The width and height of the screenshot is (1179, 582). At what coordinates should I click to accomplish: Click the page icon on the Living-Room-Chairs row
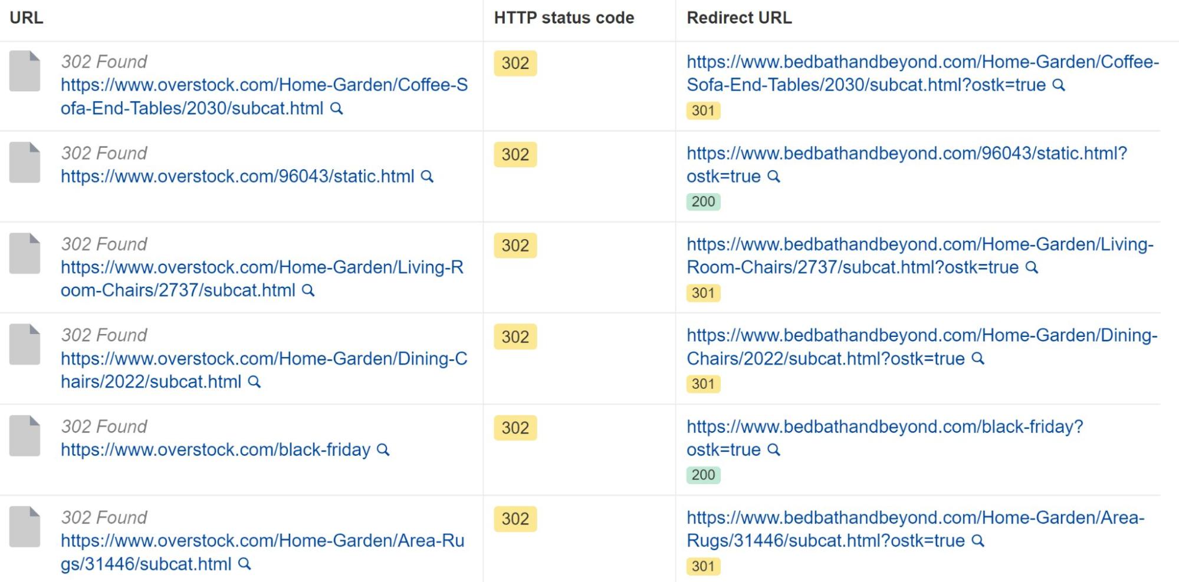tap(25, 252)
